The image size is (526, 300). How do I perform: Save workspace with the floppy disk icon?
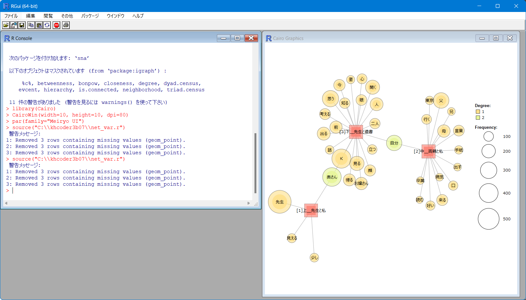click(21, 25)
